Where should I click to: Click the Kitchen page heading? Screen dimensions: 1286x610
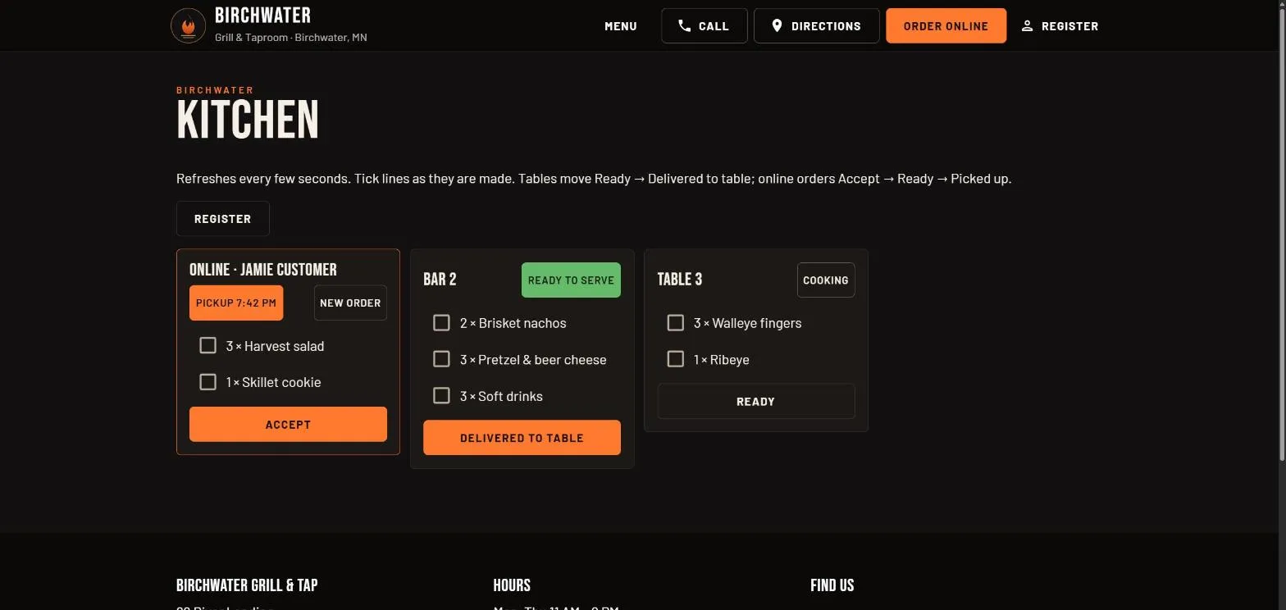pyautogui.click(x=248, y=120)
